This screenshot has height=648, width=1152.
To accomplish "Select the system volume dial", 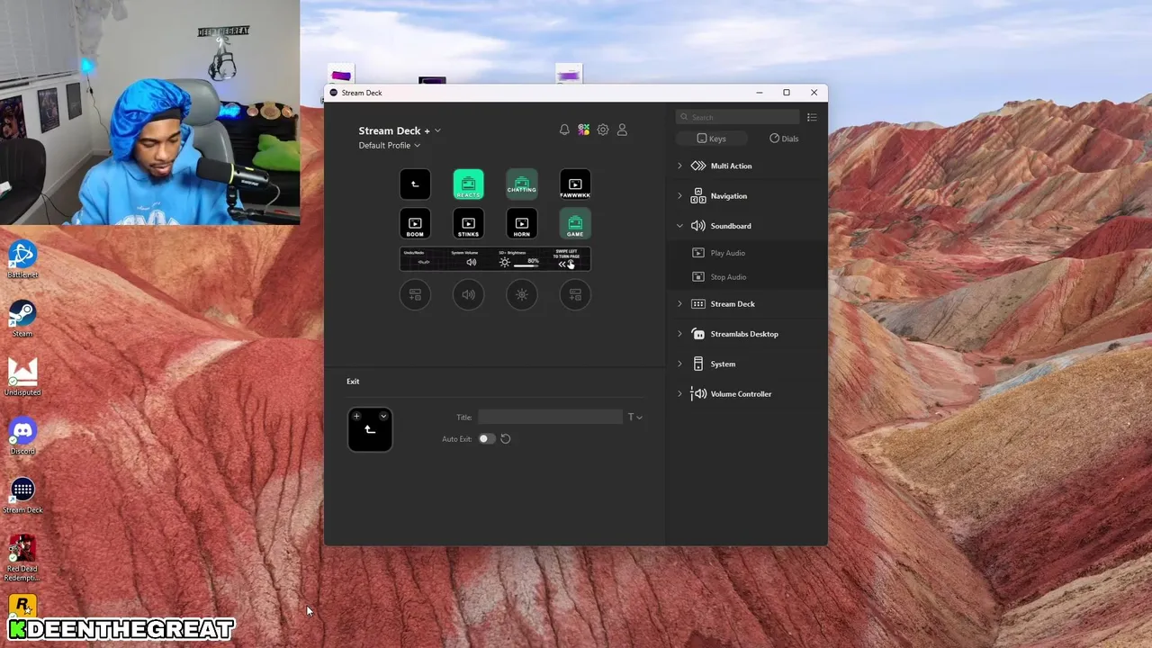I will [x=468, y=294].
